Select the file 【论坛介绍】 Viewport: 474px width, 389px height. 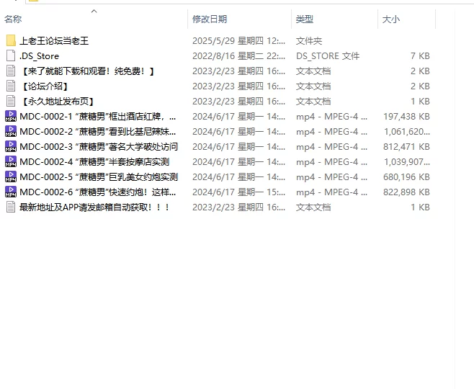(45, 86)
